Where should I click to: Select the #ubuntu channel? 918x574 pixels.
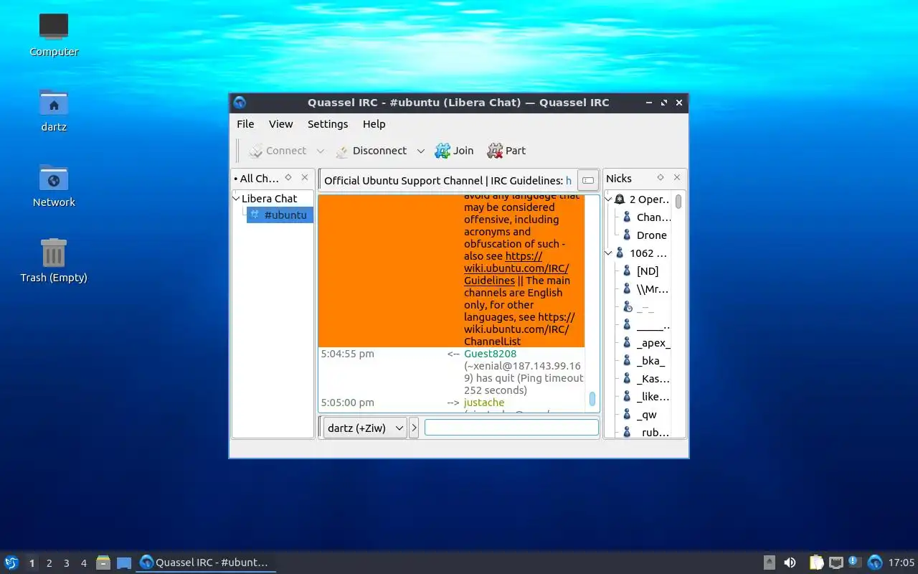tap(280, 215)
